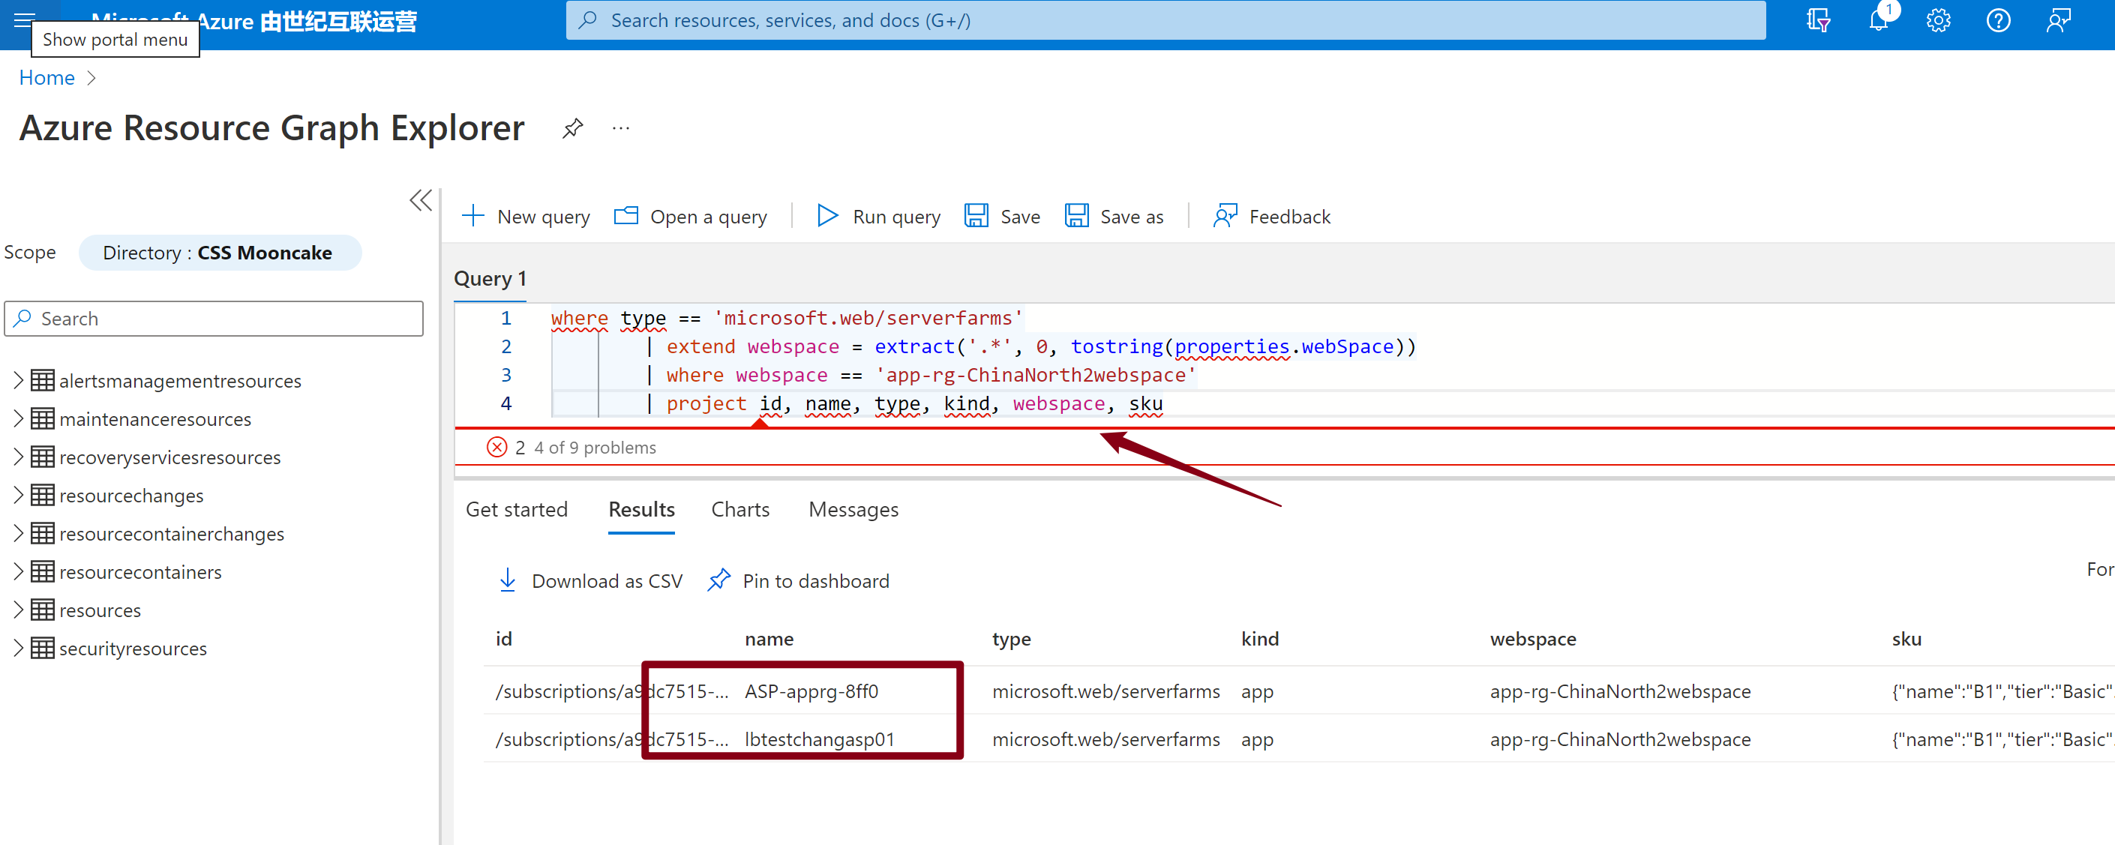Click the Save floppy disk icon

point(976,216)
